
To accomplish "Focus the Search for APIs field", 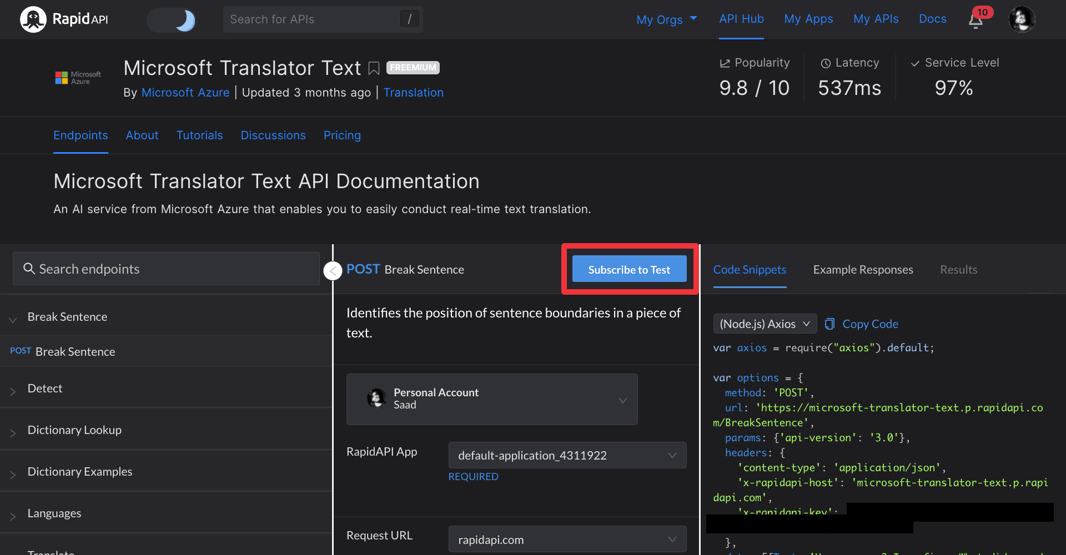I will 323,19.
